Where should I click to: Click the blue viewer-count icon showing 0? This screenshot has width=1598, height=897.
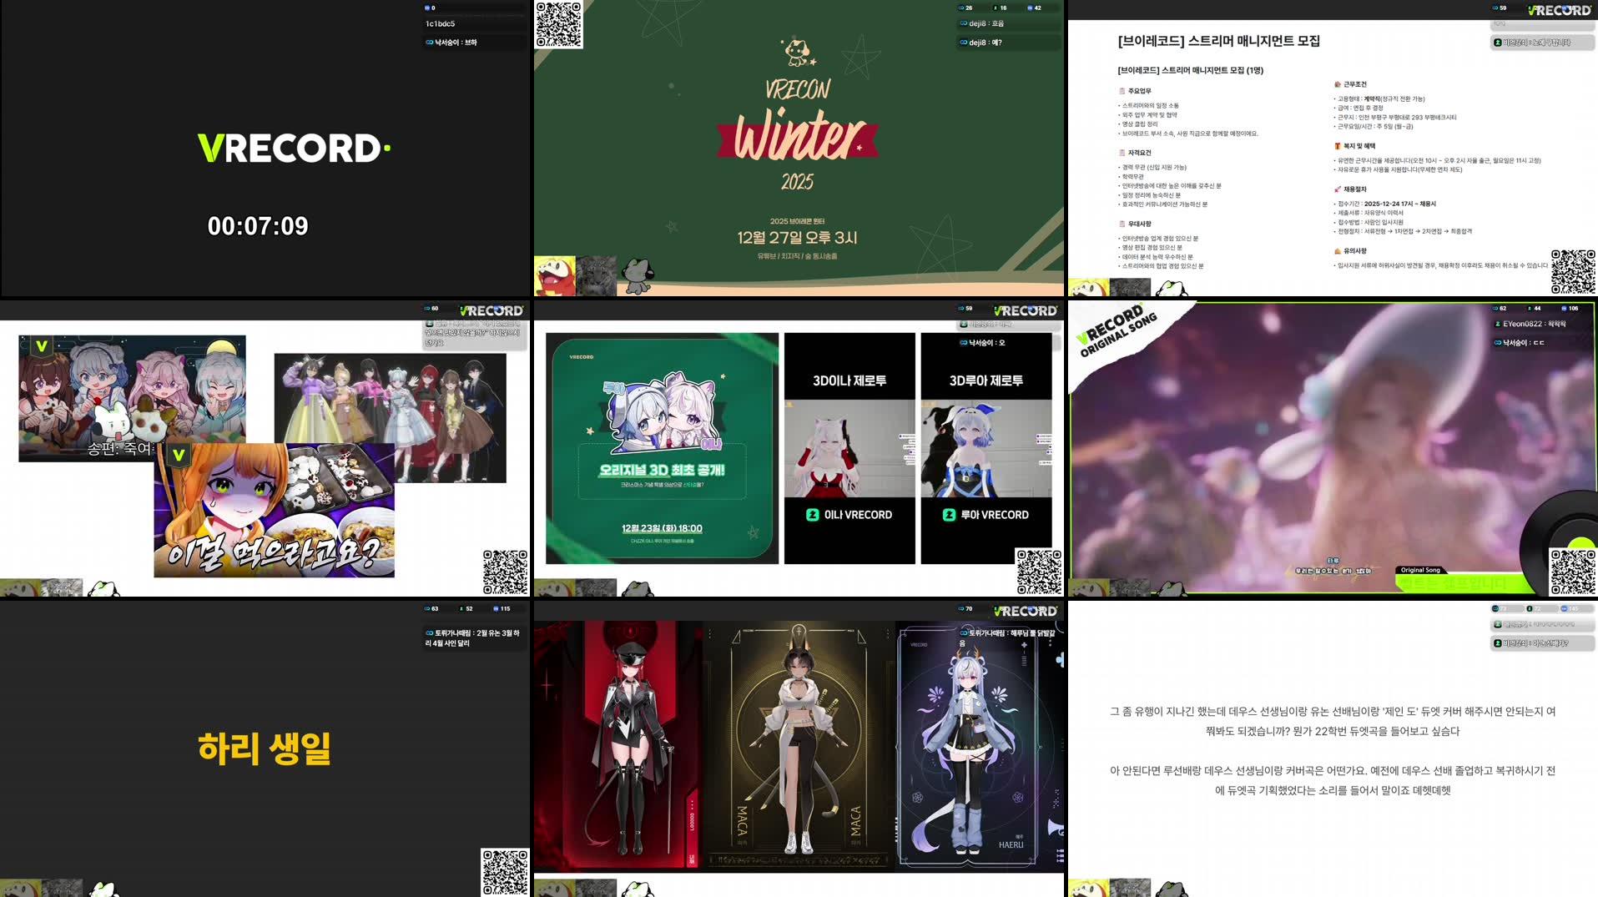[x=426, y=8]
